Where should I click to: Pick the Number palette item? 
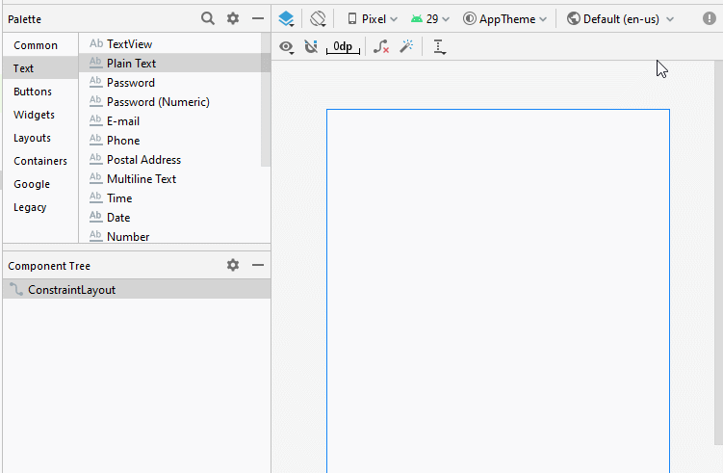tap(169, 236)
